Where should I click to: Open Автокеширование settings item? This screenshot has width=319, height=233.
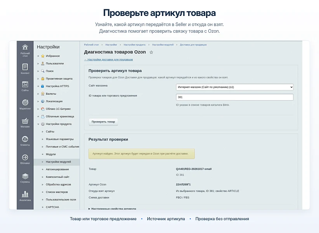(57, 169)
